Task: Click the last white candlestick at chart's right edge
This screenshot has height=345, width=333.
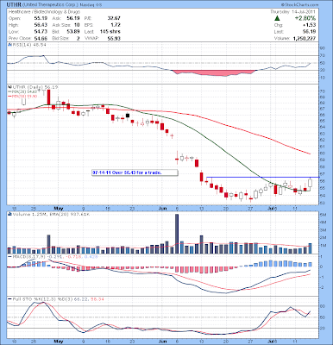Action: tap(310, 183)
